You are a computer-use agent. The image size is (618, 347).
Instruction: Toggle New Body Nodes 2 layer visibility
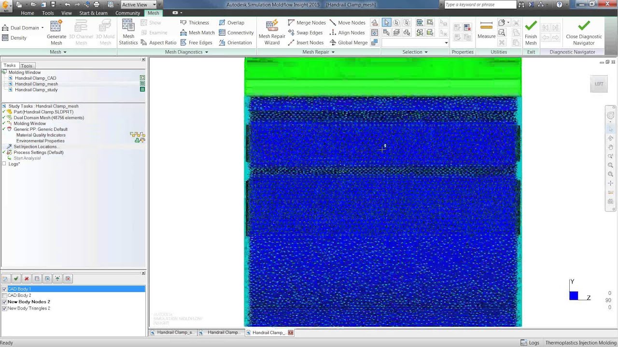5,302
